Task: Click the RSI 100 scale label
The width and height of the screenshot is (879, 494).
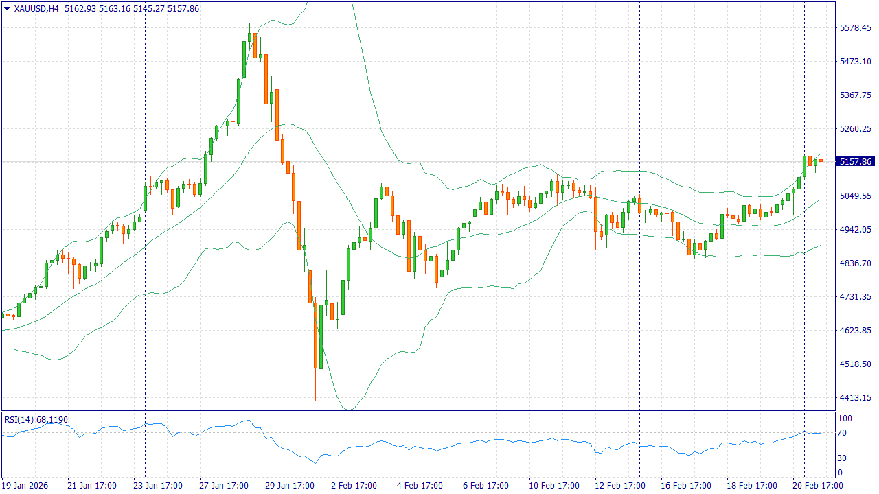Action: [844, 419]
